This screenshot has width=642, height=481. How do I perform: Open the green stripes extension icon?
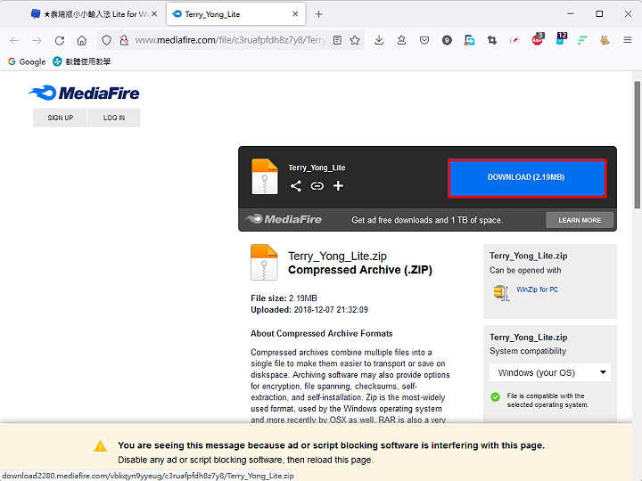click(582, 40)
